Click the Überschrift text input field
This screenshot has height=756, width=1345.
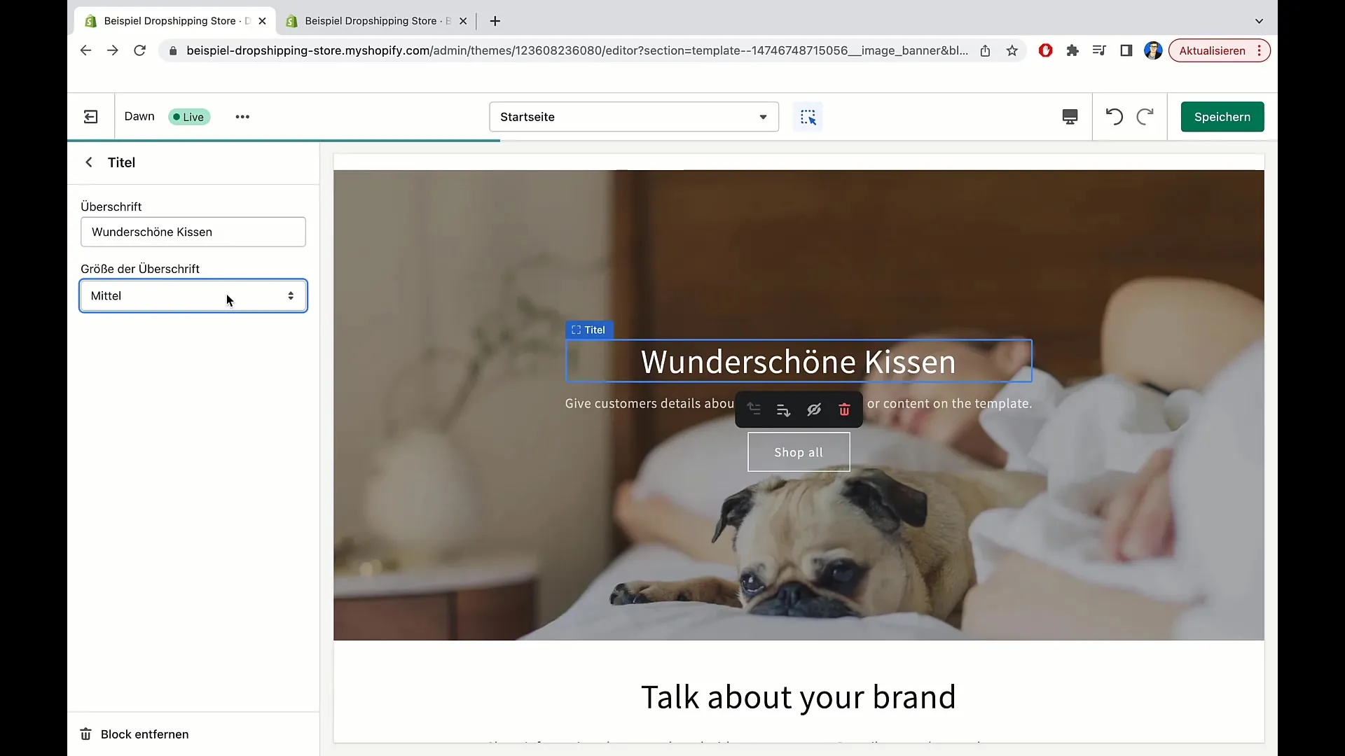coord(192,232)
